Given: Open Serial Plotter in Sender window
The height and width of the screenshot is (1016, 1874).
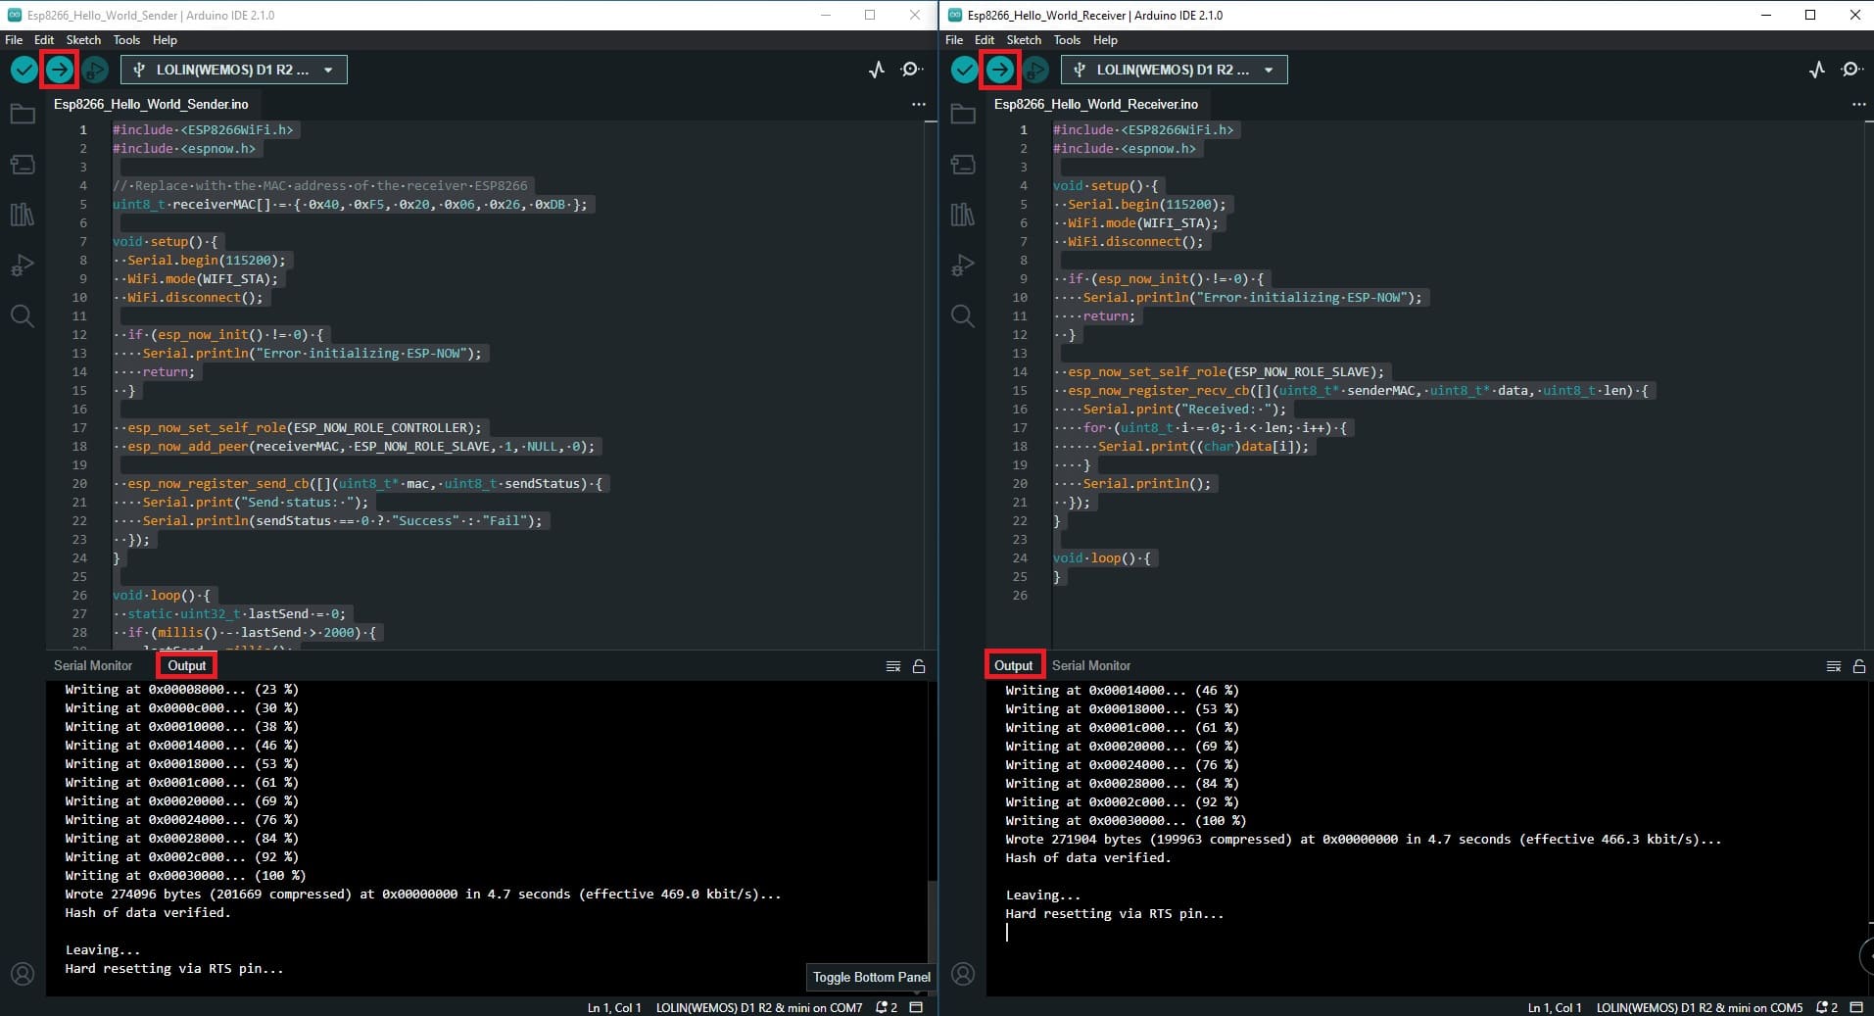Looking at the screenshot, I should click(876, 70).
